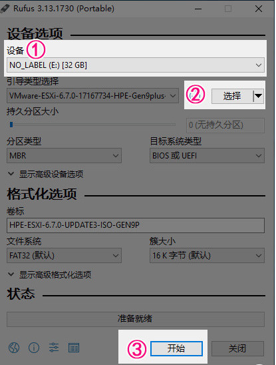Open the 设备 NO_LABEL (E:) drive dropdown
The width and height of the screenshot is (276, 365).
pos(136,65)
